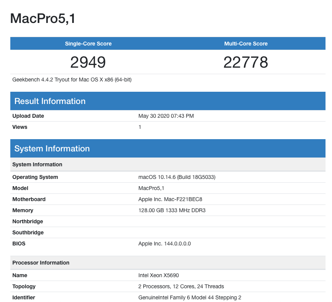332x302 pixels.
Task: Click the Topology label
Action: tap(24, 287)
